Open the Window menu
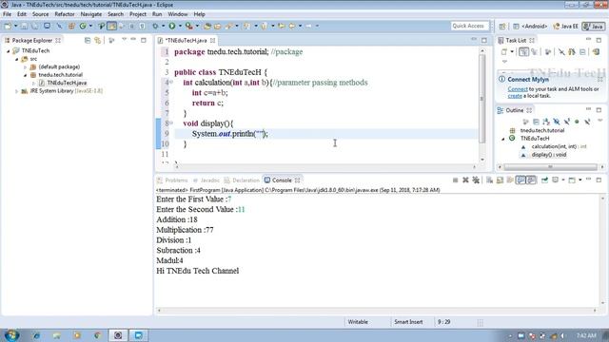 pyautogui.click(x=178, y=14)
